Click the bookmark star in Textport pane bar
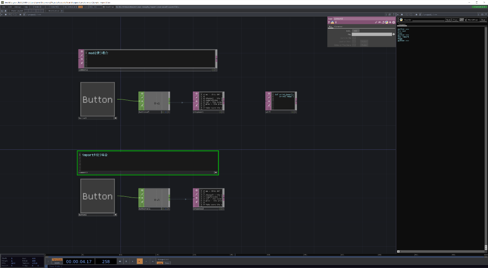The height and width of the screenshot is (268, 488). tap(416, 15)
